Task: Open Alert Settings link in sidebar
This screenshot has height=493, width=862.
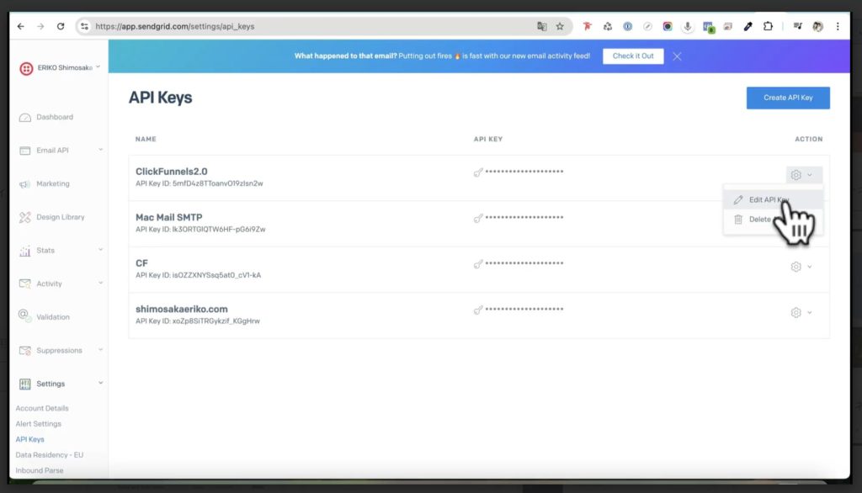Action: coord(39,424)
